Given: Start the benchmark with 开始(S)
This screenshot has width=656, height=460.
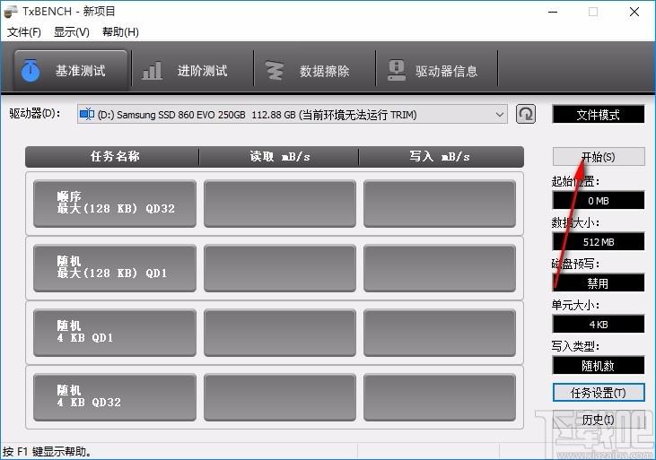Looking at the screenshot, I should [599, 157].
